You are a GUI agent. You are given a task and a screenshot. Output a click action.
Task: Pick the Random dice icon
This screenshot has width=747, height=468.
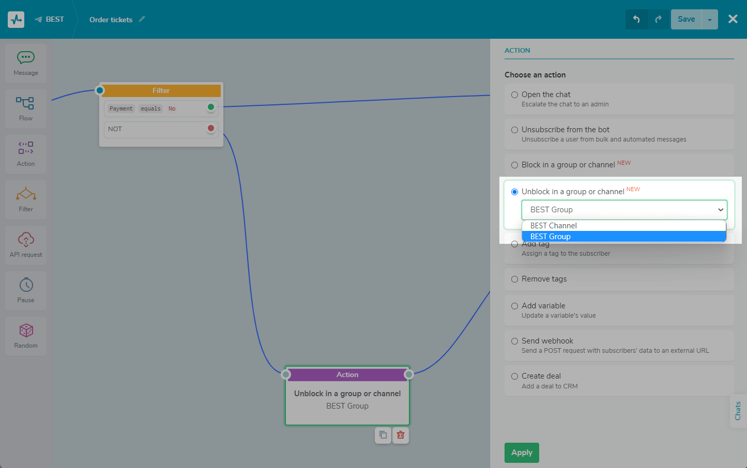coord(26,331)
